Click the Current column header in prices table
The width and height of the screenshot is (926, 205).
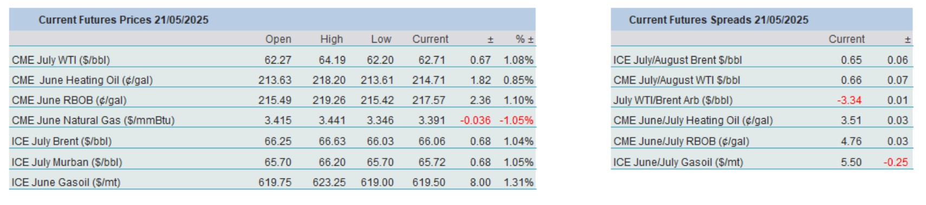(x=430, y=39)
